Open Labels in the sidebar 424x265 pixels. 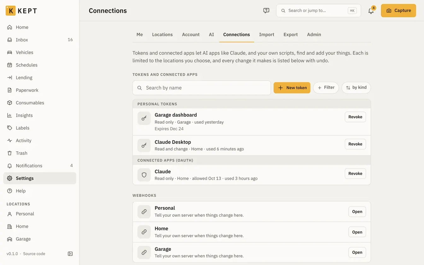click(40, 128)
